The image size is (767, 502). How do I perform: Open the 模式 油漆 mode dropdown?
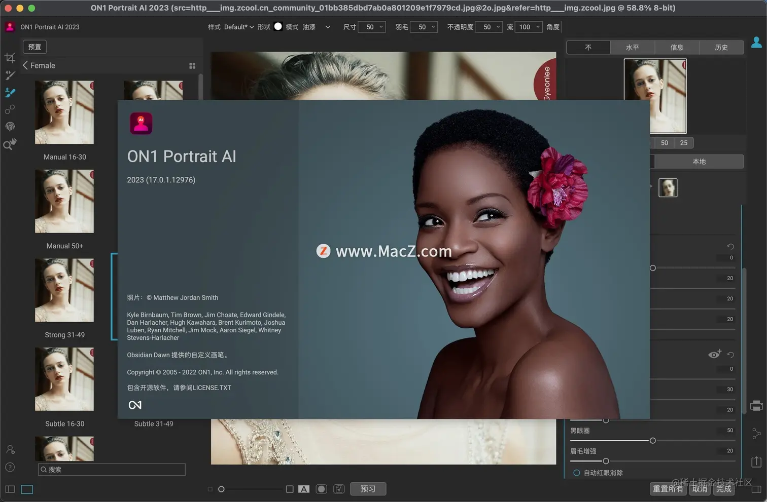[317, 27]
